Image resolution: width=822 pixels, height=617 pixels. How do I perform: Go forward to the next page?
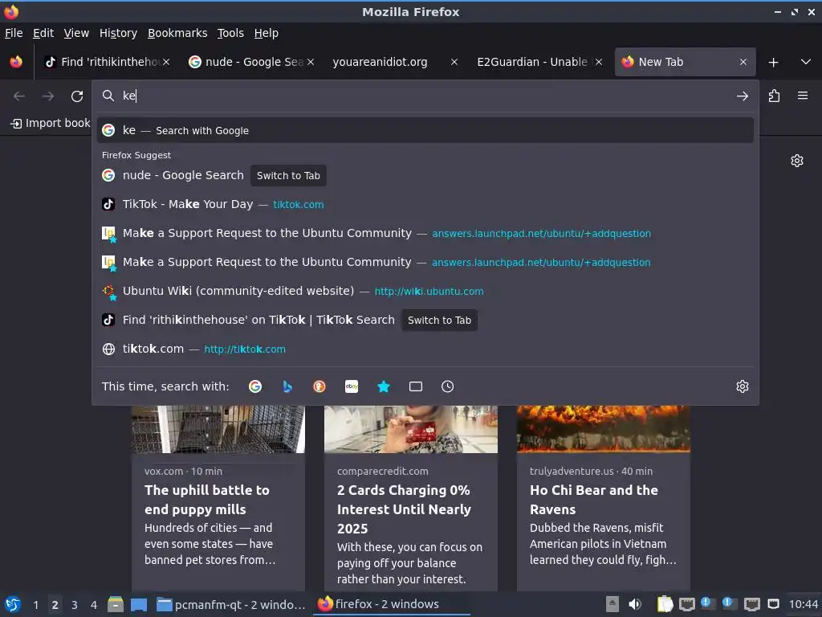[48, 96]
